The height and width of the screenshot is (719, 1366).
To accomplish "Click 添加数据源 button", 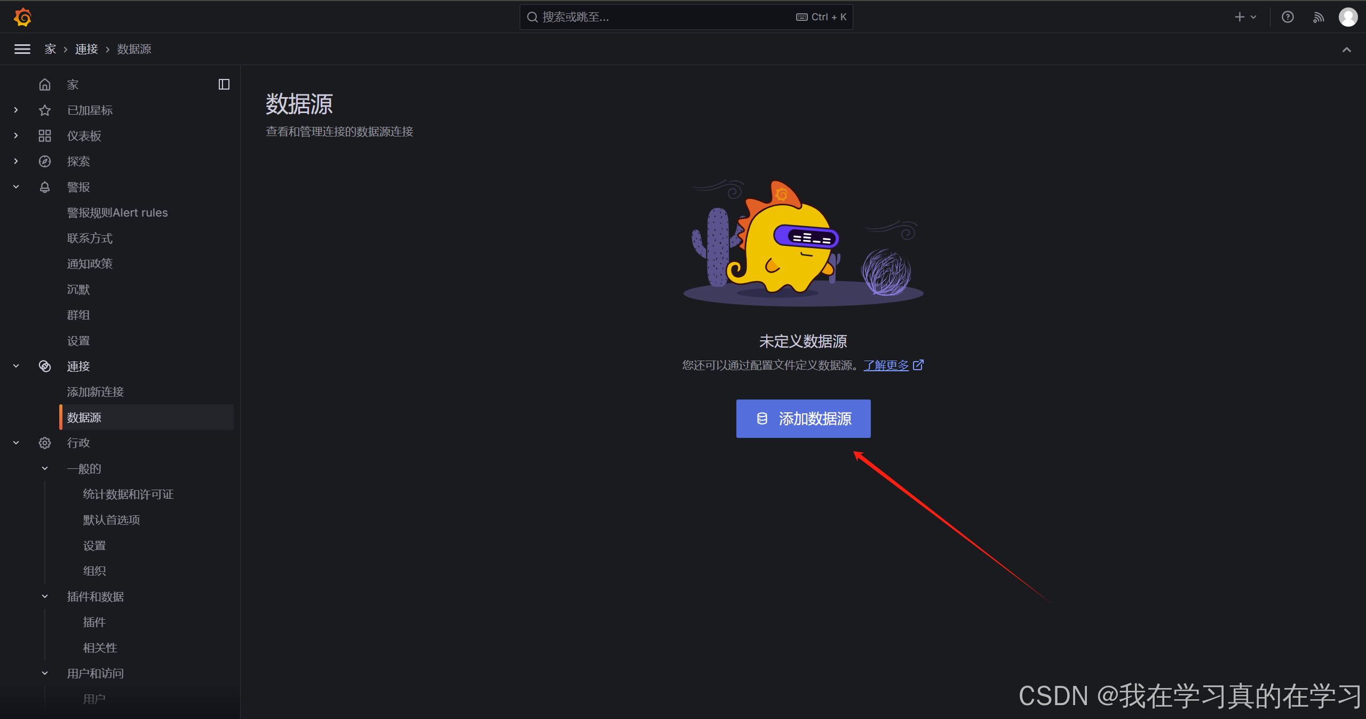I will [x=803, y=419].
